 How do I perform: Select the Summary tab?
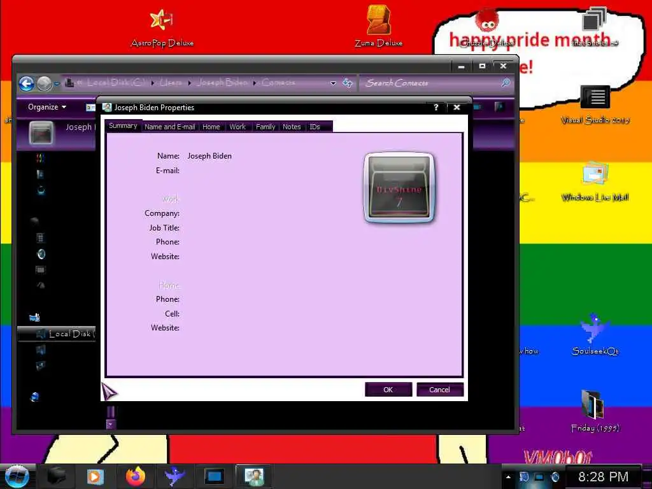[123, 126]
